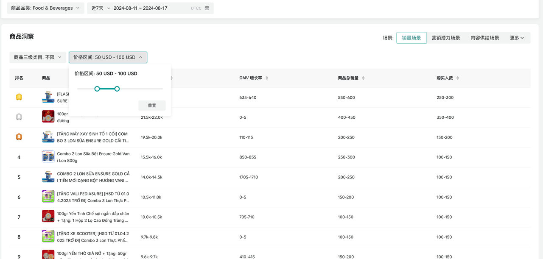Open rank 4 Ensure Gold product thumbnail
The image size is (543, 259).
[48, 157]
